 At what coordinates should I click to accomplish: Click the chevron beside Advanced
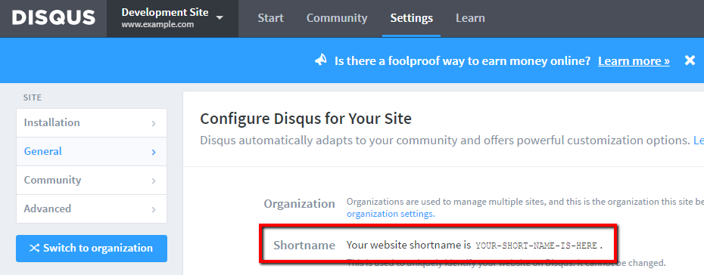point(154,209)
